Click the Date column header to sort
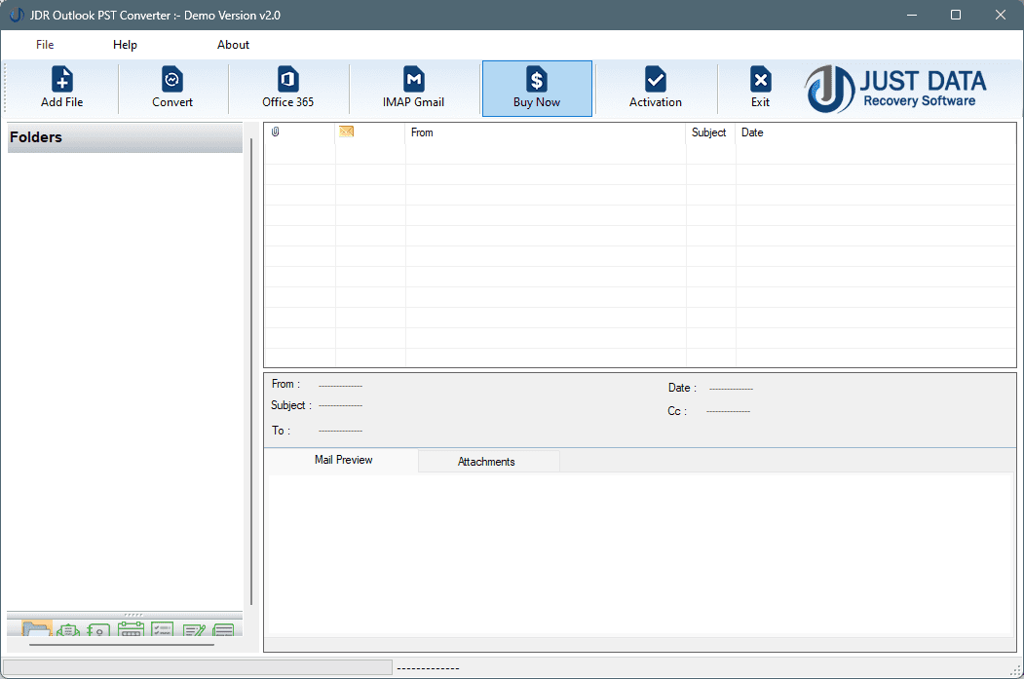Viewport: 1024px width, 679px height. pyautogui.click(x=753, y=132)
